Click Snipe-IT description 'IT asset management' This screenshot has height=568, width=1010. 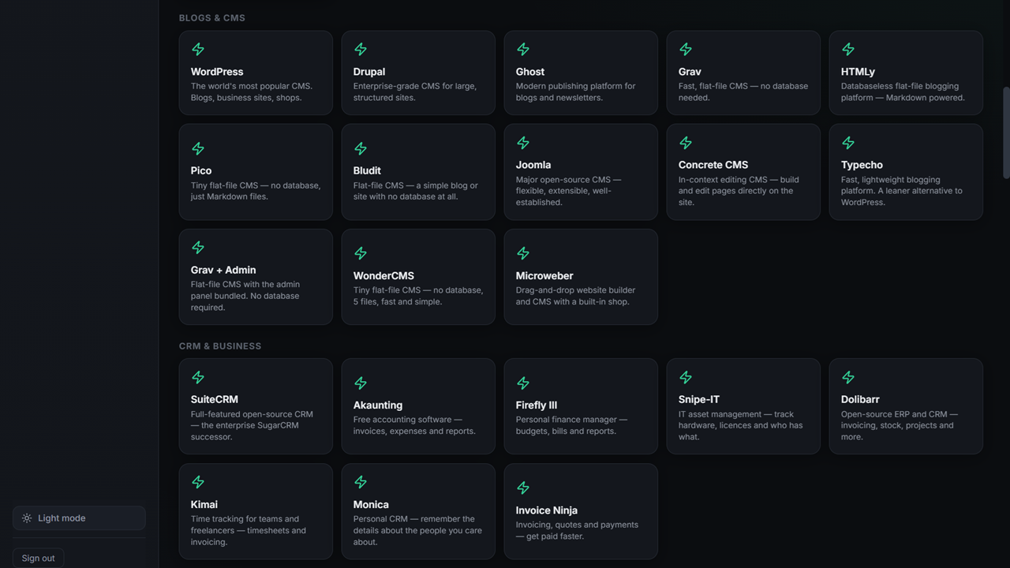(x=720, y=414)
